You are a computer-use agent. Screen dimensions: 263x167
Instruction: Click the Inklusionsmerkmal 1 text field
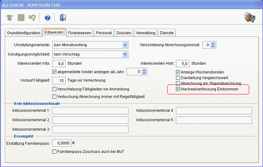tap(90, 111)
